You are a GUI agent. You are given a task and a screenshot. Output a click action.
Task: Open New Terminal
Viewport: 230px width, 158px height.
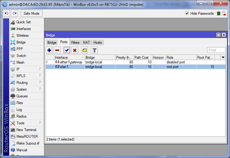27,130
